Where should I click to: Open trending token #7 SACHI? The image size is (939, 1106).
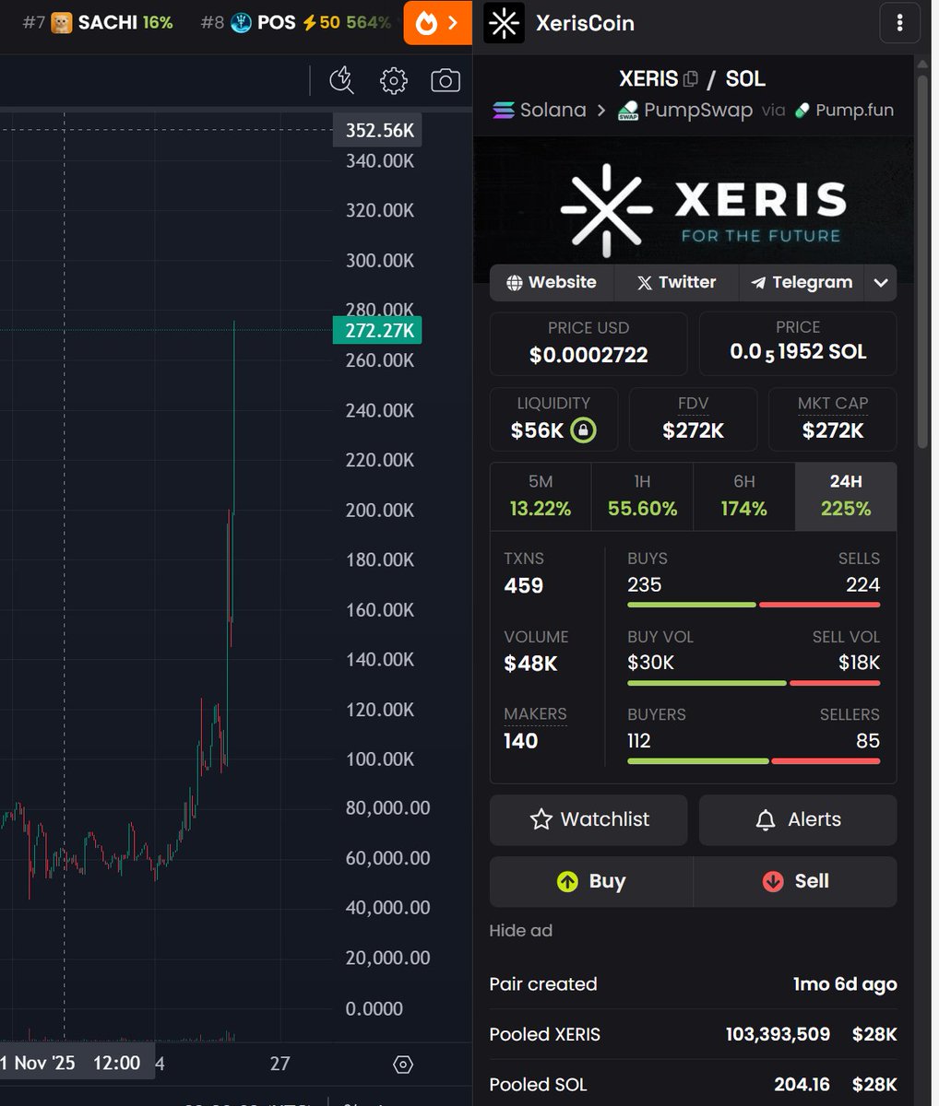97,22
